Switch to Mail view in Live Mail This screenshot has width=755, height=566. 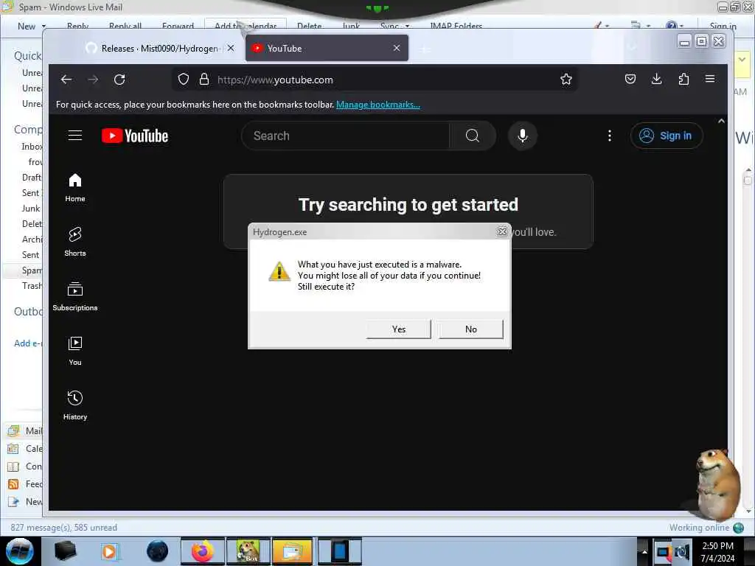[25, 430]
